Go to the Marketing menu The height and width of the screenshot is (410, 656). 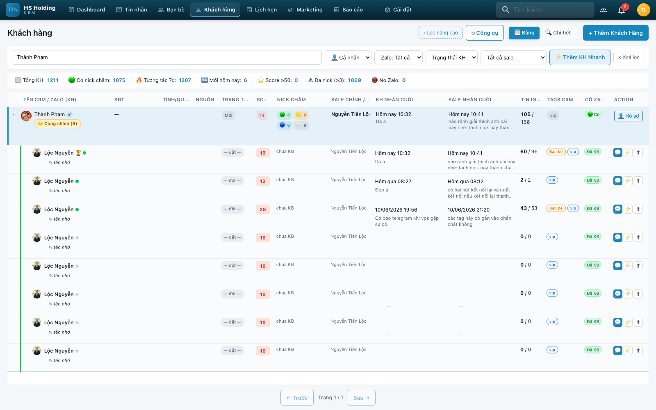click(305, 10)
